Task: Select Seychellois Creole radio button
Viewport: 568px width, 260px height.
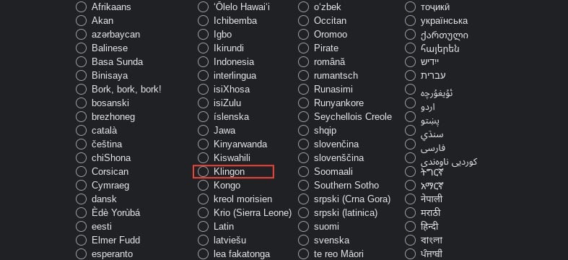Action: point(304,117)
